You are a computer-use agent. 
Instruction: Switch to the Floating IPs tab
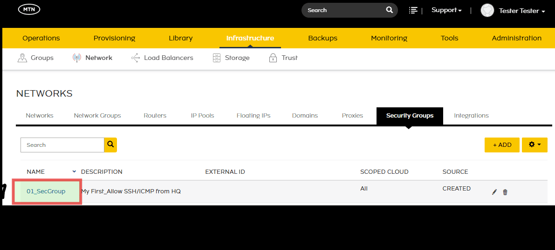pyautogui.click(x=254, y=116)
